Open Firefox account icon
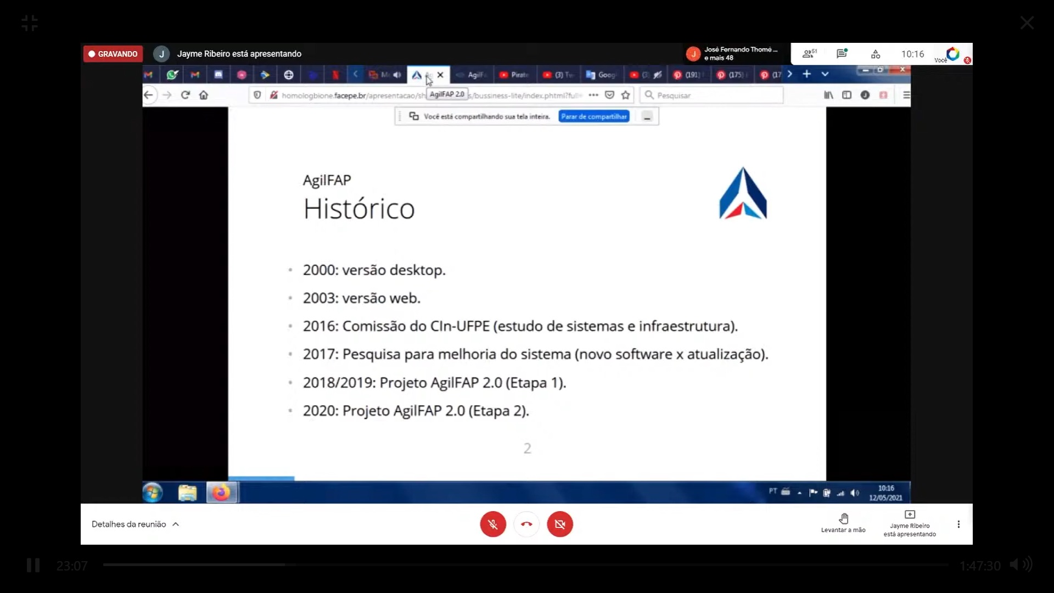The height and width of the screenshot is (593, 1054). click(865, 95)
